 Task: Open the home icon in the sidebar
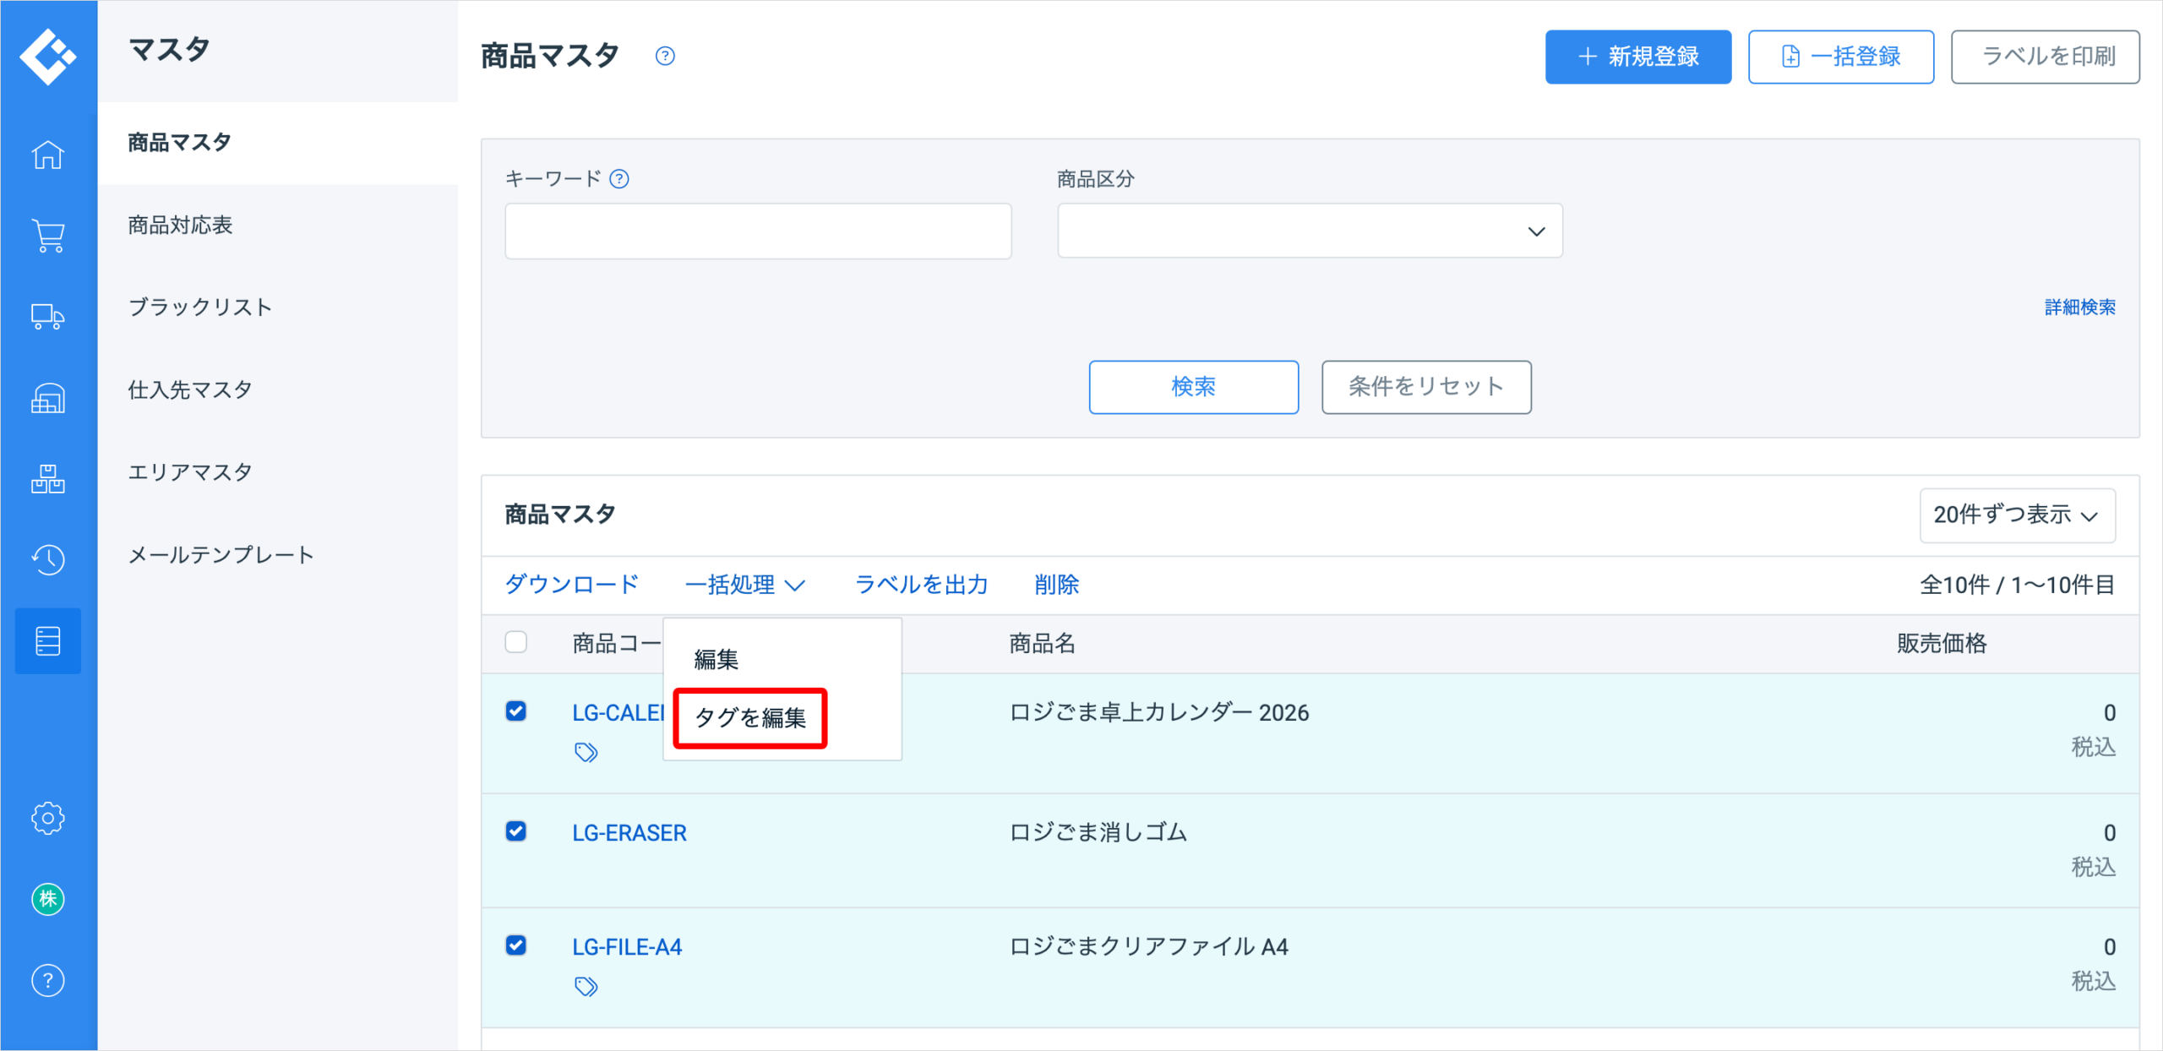click(x=48, y=155)
